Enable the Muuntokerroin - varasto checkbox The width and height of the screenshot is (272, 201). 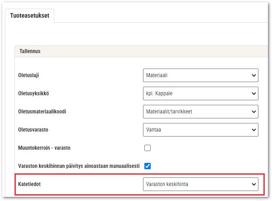click(148, 148)
